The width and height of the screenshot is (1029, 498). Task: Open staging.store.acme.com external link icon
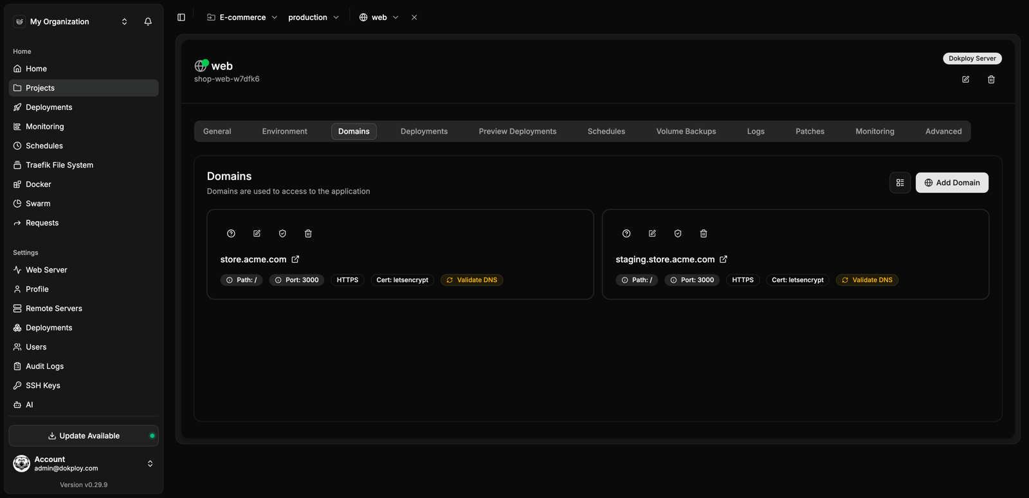(724, 259)
